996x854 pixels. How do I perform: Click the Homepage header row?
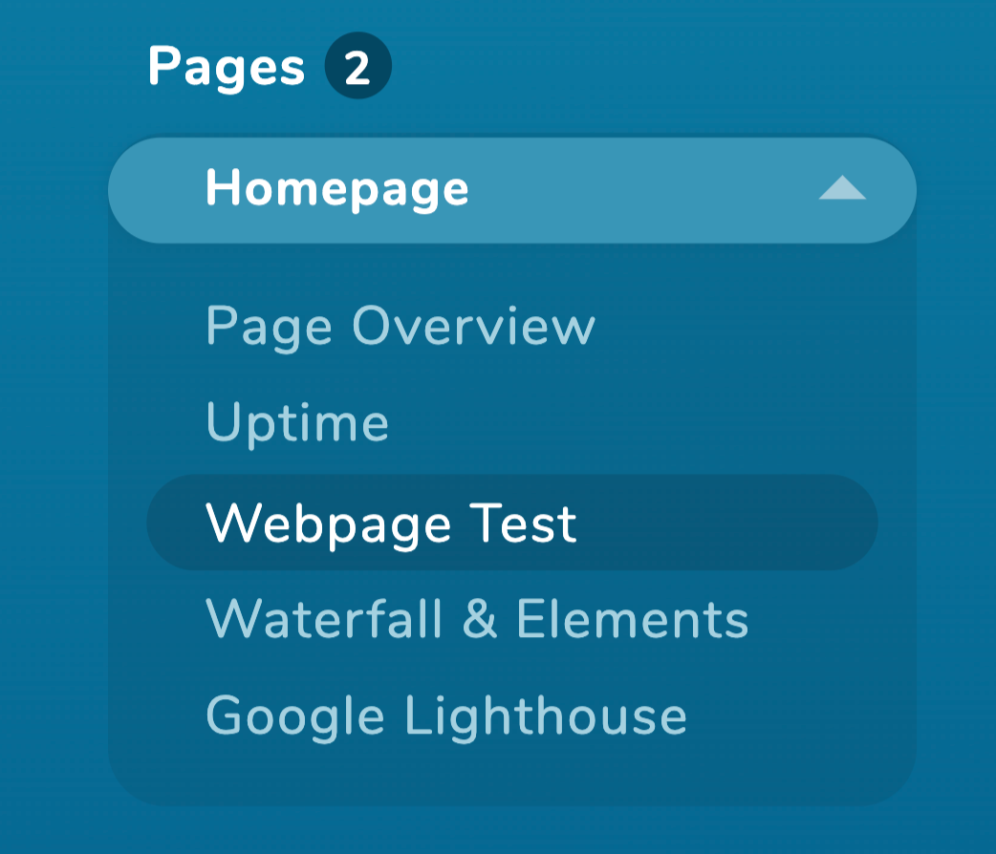512,190
